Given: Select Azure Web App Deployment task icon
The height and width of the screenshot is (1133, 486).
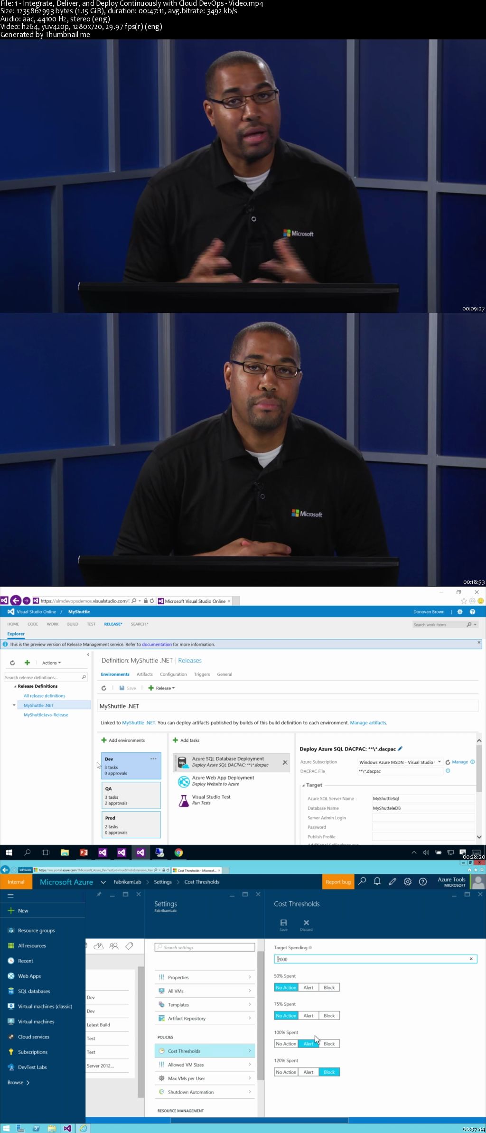Looking at the screenshot, I should (x=183, y=781).
